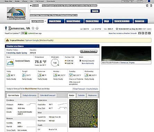Open the third share icon in the header row
This screenshot has height=132, width=154.
pos(146,33)
